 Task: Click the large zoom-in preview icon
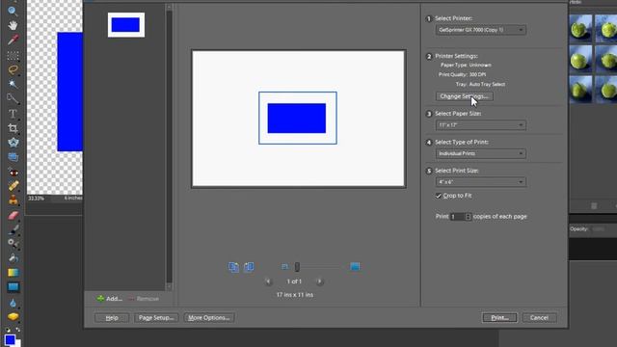(x=355, y=267)
